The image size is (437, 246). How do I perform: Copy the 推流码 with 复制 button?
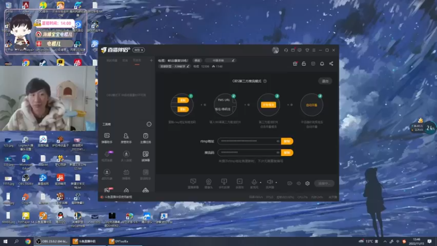click(x=287, y=153)
